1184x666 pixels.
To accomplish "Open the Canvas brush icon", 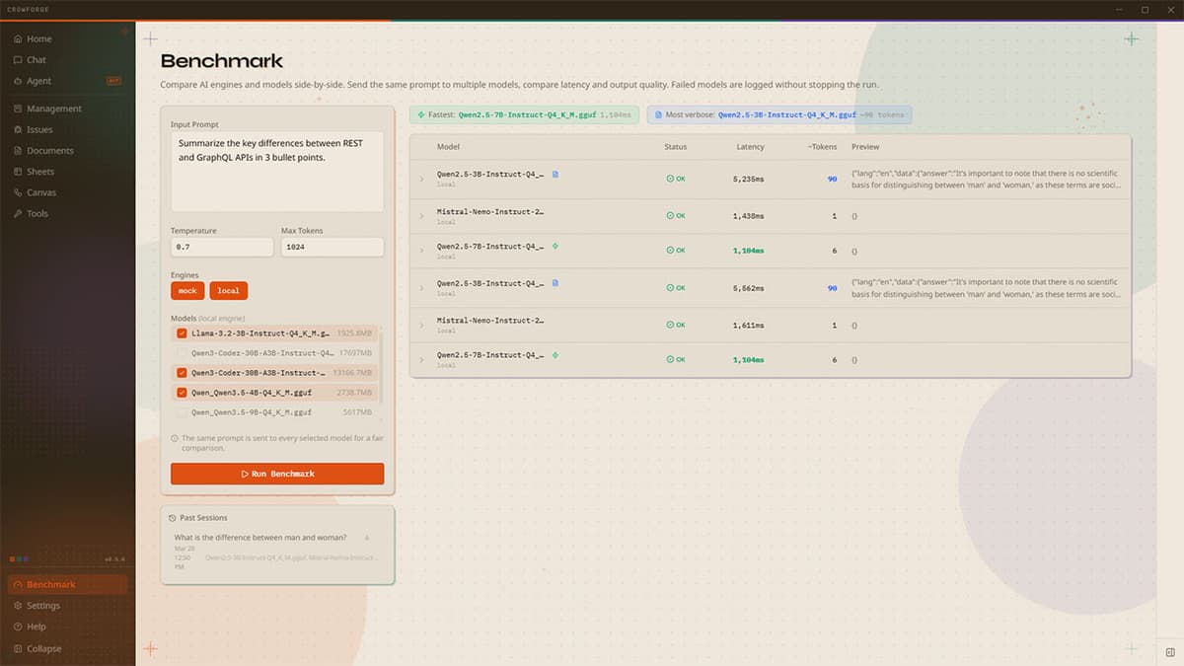I will [x=18, y=192].
